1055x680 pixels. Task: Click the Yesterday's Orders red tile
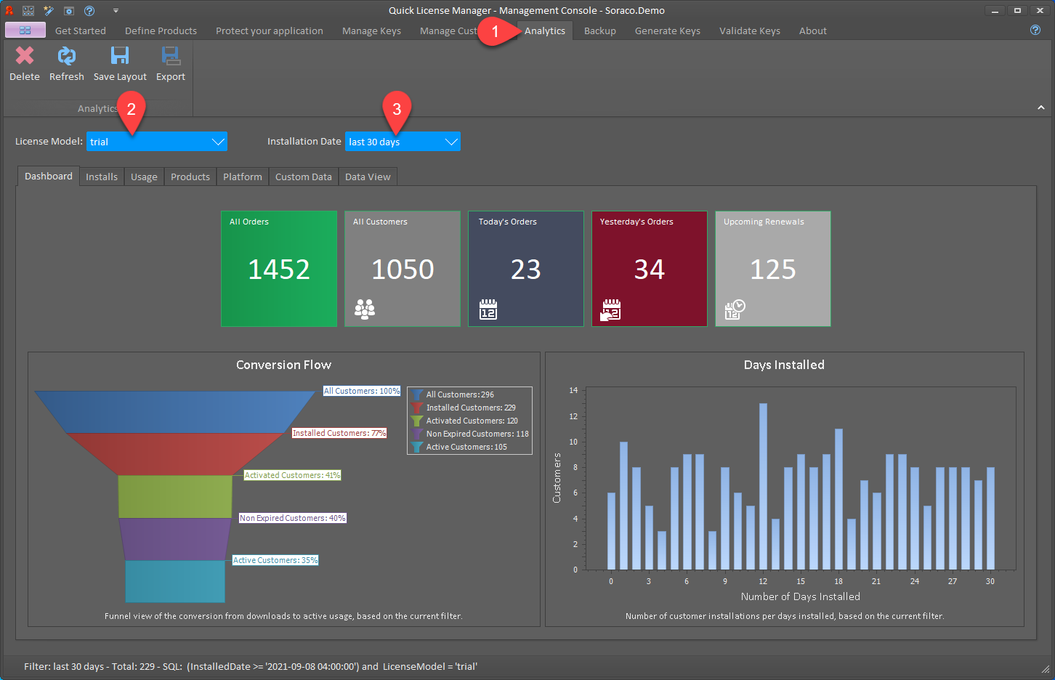coord(650,269)
